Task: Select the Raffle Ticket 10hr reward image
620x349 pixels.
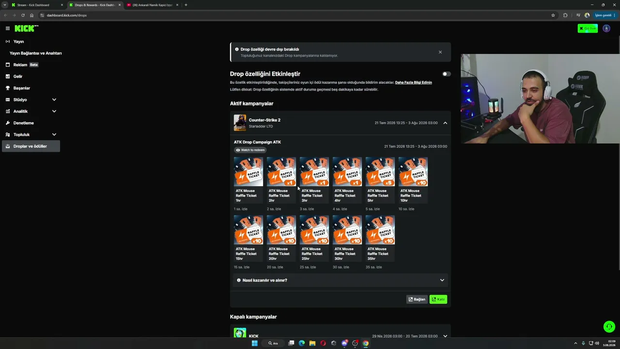Action: point(413,172)
